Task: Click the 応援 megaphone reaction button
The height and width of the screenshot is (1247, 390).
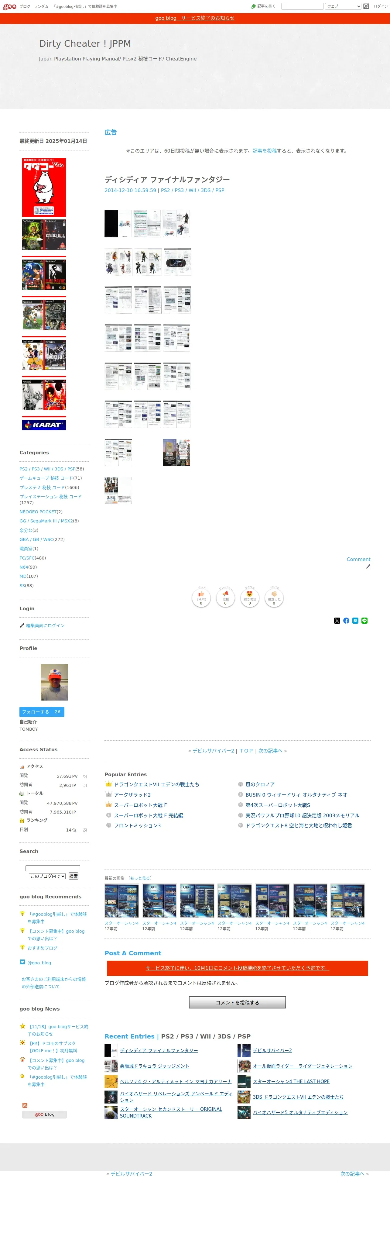Action: pos(225,598)
